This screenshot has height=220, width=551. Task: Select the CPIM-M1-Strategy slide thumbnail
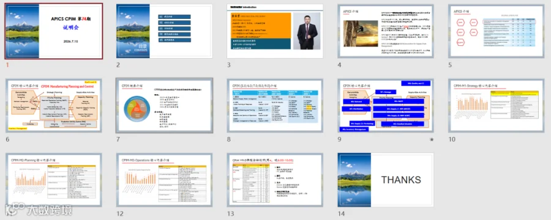pyautogui.click(x=496, y=105)
